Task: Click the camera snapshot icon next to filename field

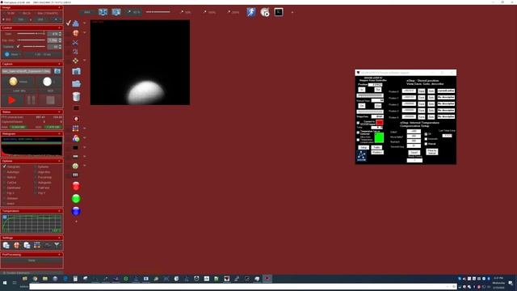Action: click(x=57, y=71)
